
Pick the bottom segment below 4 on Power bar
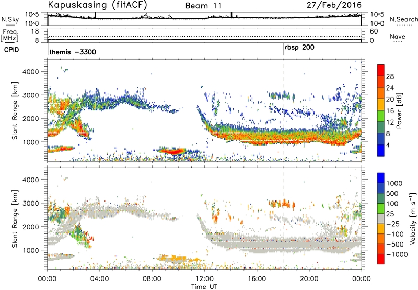tap(381, 150)
